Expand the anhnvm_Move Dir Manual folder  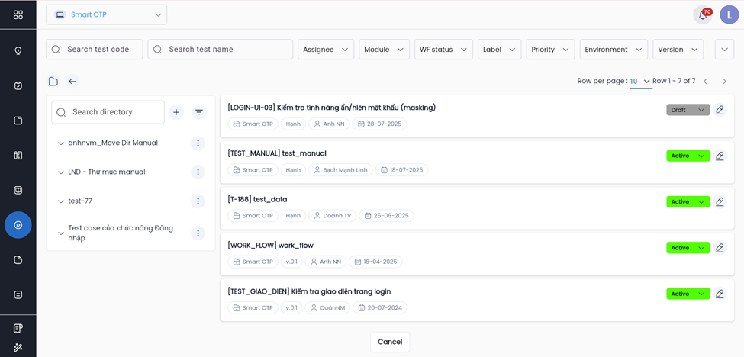(61, 143)
